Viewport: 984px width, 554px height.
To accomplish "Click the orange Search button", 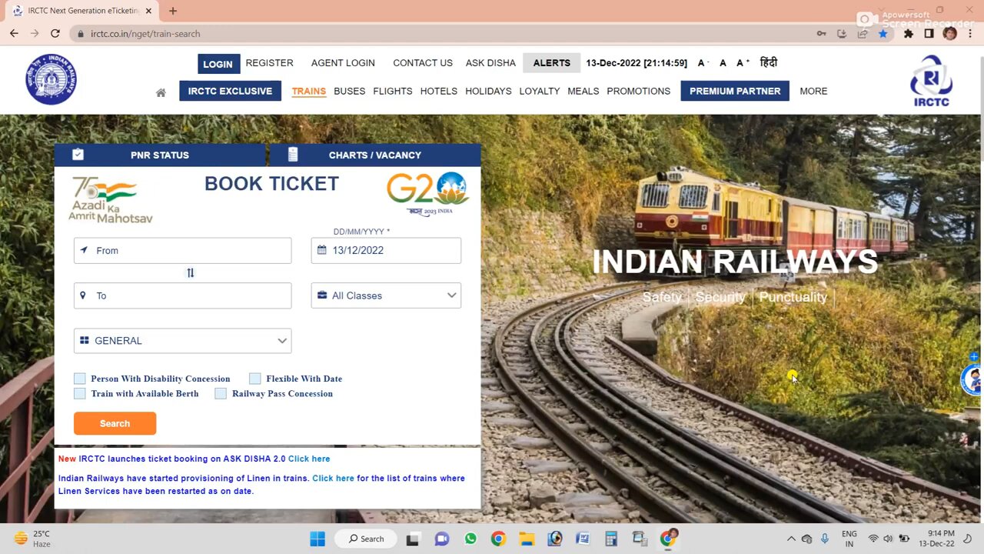I will [x=115, y=423].
